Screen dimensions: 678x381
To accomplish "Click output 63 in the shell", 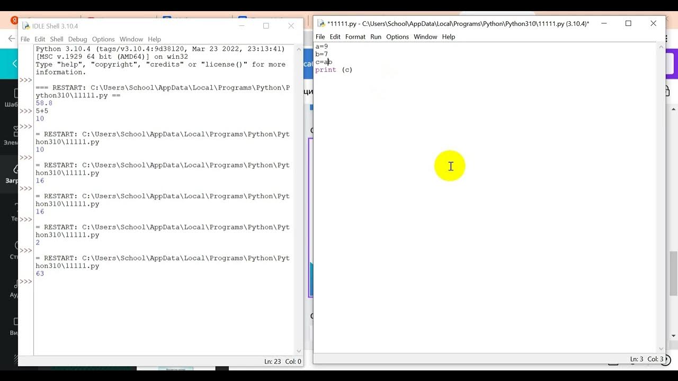I will pyautogui.click(x=40, y=274).
